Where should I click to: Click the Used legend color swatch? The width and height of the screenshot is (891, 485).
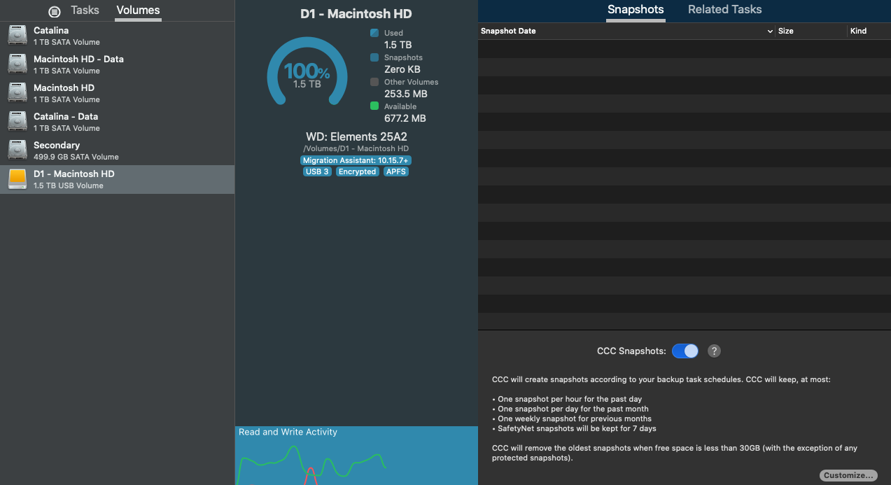[374, 33]
